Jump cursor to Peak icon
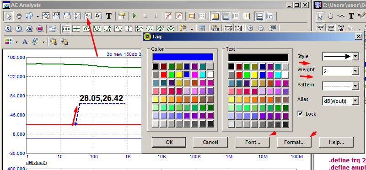The height and width of the screenshot is (170, 366). coord(87,29)
